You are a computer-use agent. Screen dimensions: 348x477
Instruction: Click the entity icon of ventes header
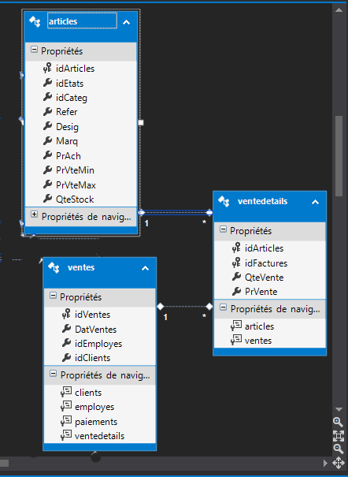click(x=54, y=267)
